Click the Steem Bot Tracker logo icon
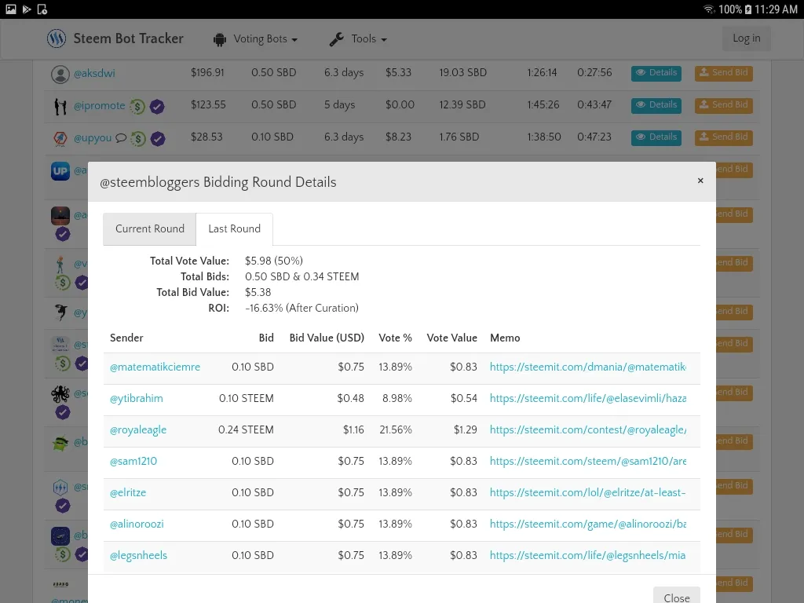Screen dimensions: 804x603 pyautogui.click(x=57, y=38)
